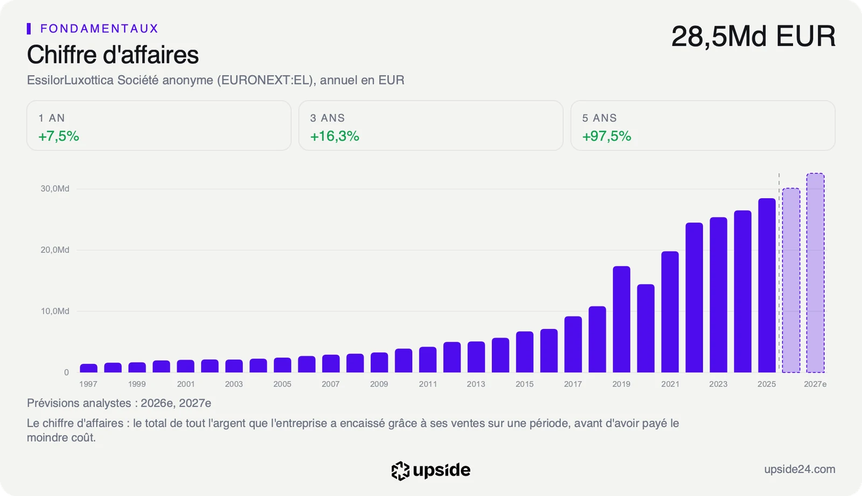Select the 3 ANS growth card
The image size is (862, 496).
click(430, 125)
